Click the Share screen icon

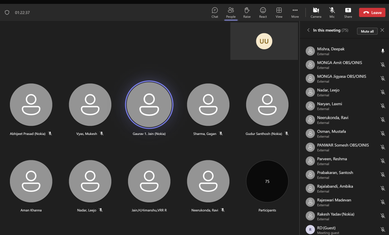(x=348, y=12)
